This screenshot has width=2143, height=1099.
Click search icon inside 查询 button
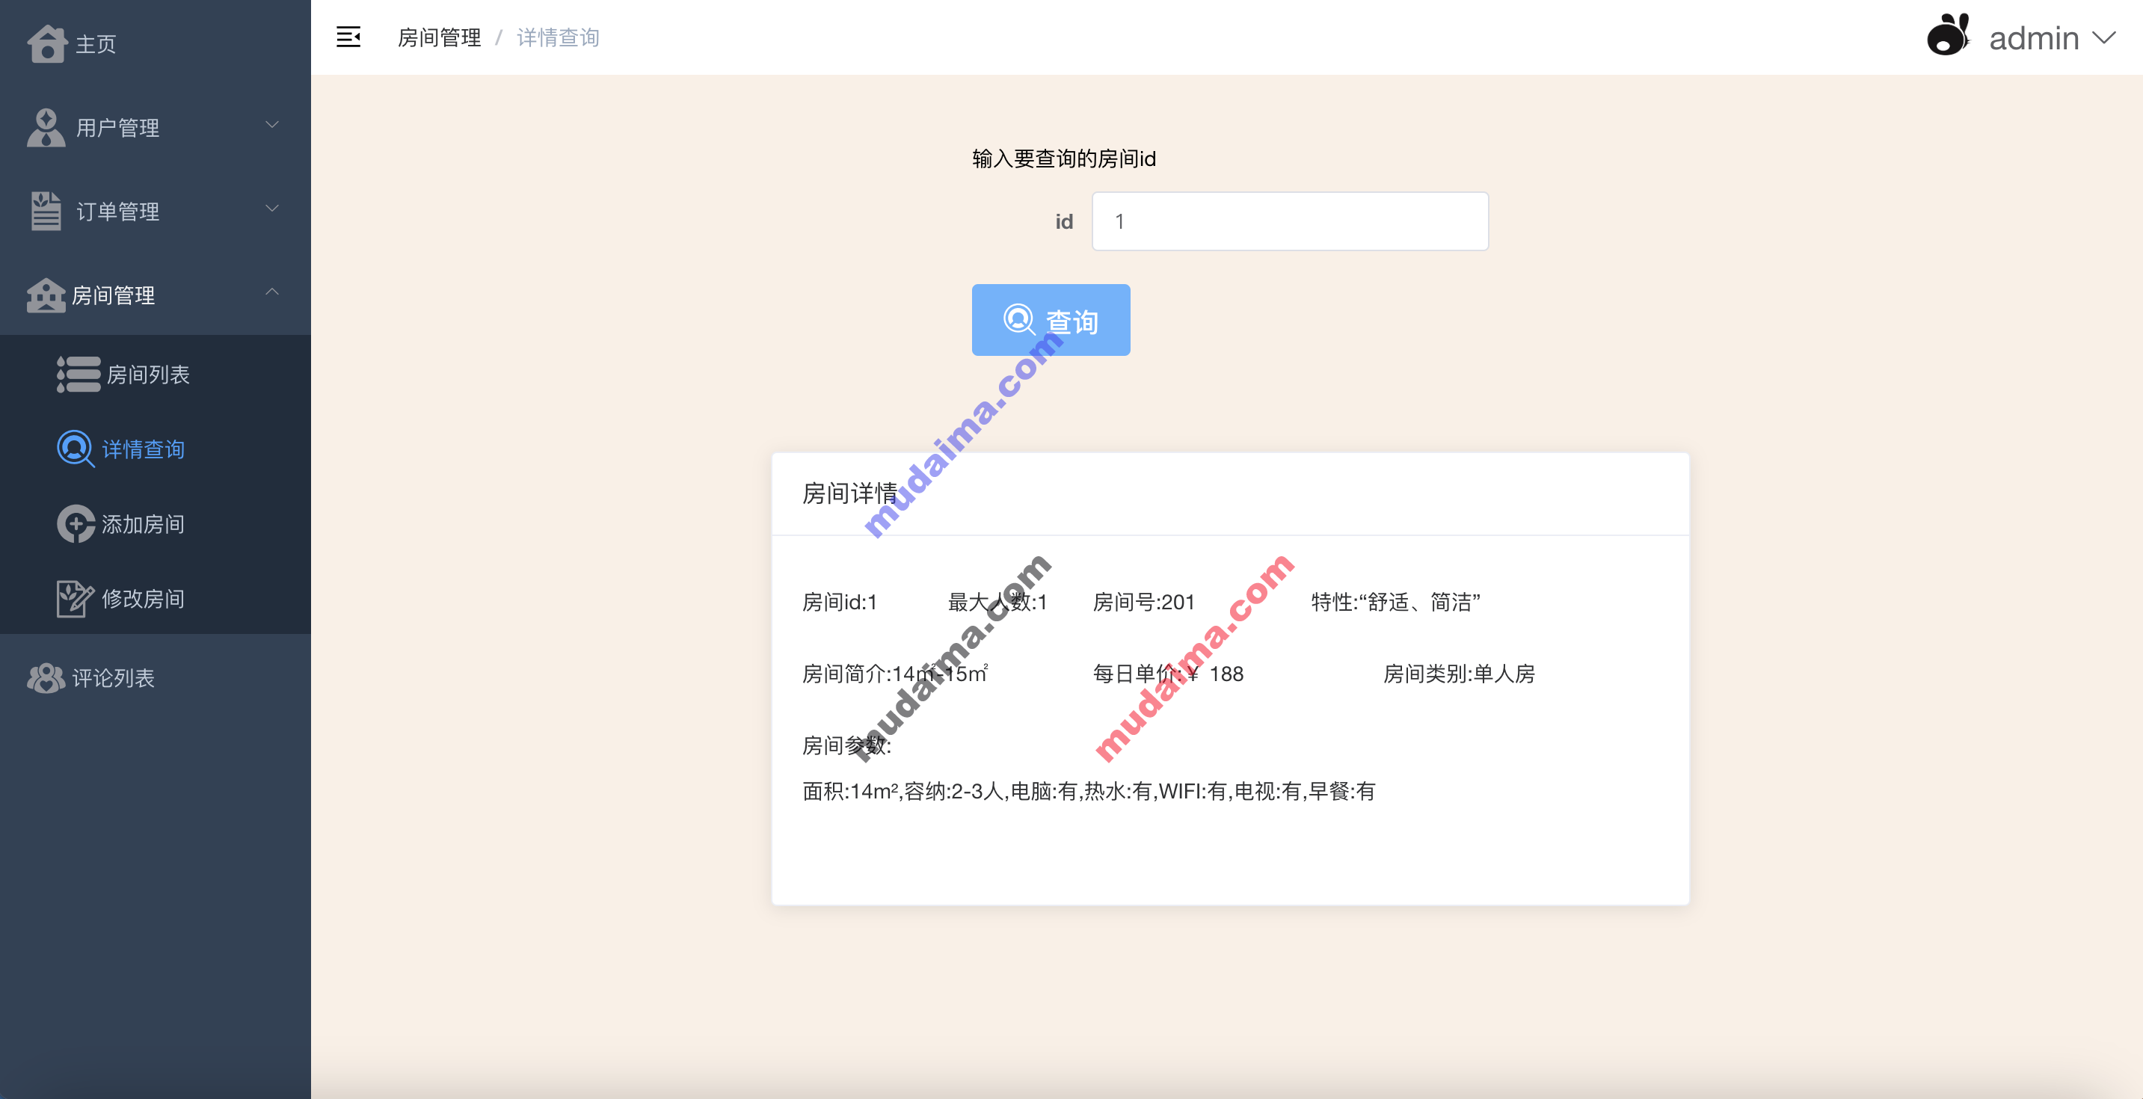click(x=1019, y=319)
